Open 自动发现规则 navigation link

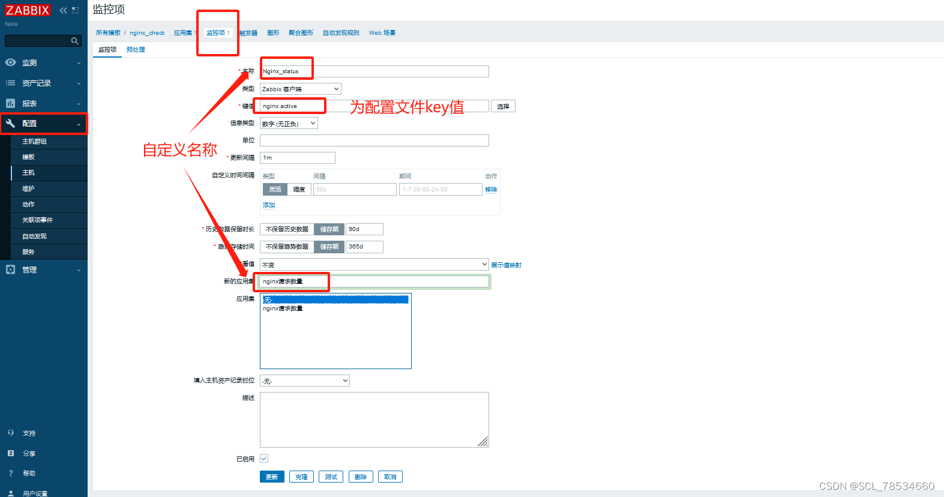[341, 33]
